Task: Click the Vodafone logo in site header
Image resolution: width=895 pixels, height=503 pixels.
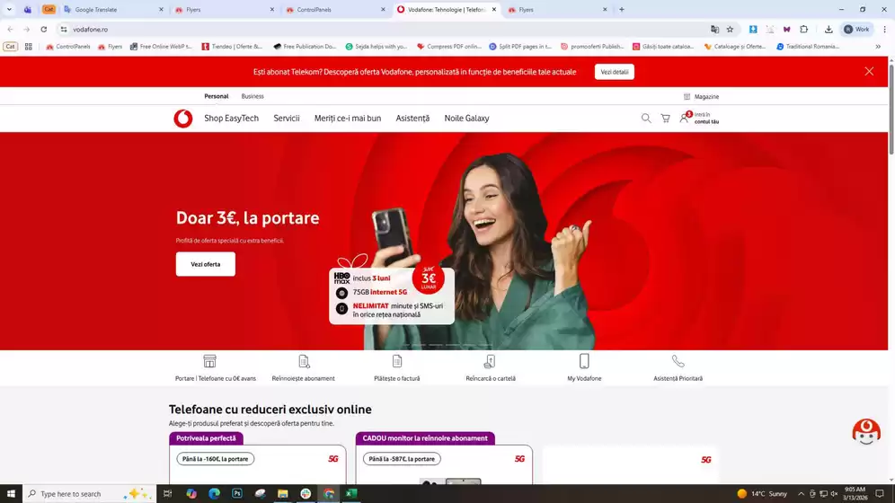Action: pos(183,119)
